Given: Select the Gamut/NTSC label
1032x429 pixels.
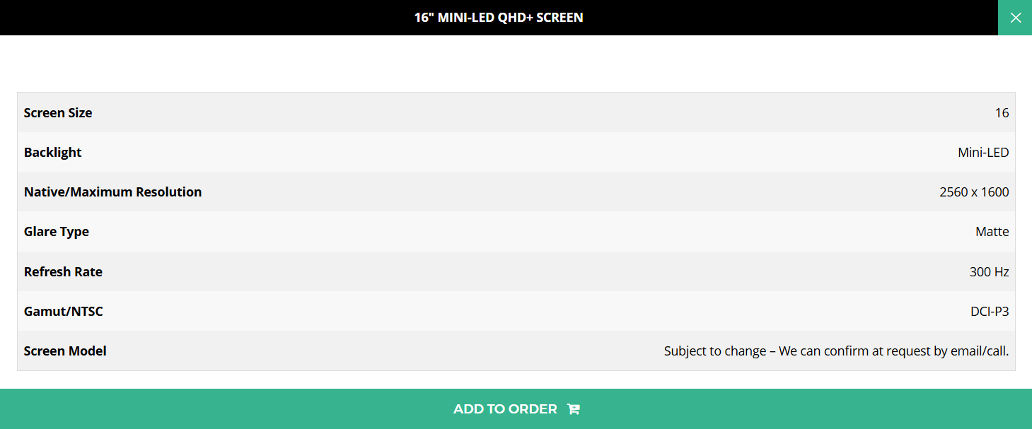Looking at the screenshot, I should click(x=64, y=311).
